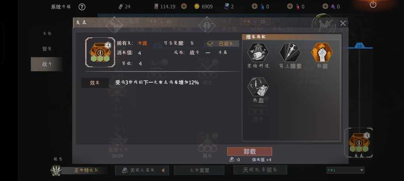This screenshot has height=181, width=404.
Task: Select the orange fist 轻装 talent icon
Action: [322, 52]
